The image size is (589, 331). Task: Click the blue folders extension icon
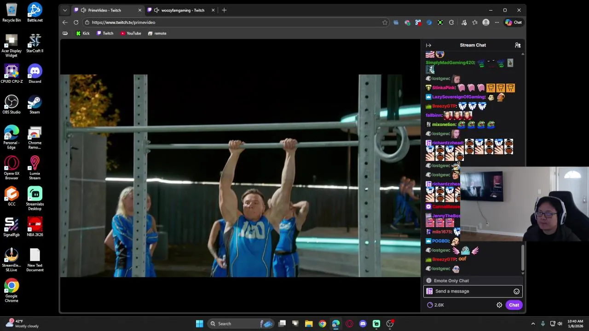click(396, 22)
